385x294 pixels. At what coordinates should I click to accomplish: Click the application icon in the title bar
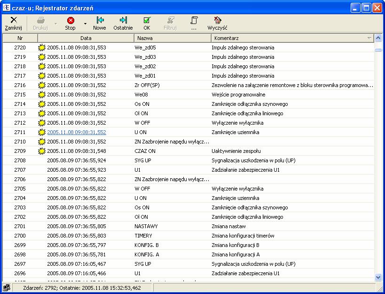point(6,8)
